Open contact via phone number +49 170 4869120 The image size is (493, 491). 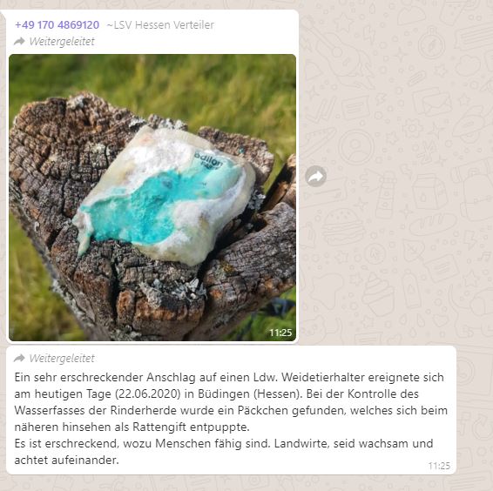tap(57, 25)
